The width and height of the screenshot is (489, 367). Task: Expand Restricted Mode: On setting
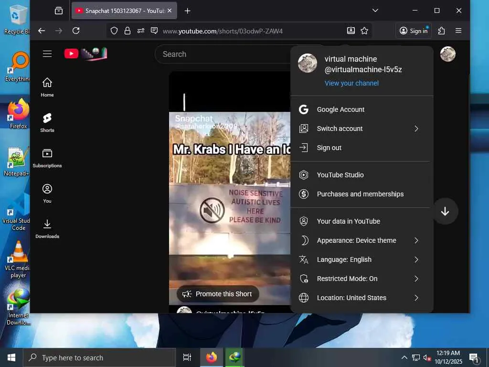[x=362, y=279]
